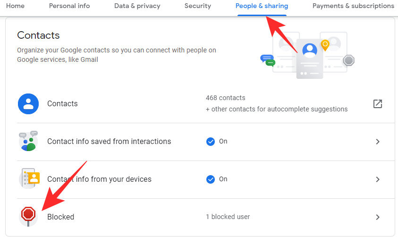
Task: Click the red Blocked stop sign icon
Action: click(28, 215)
